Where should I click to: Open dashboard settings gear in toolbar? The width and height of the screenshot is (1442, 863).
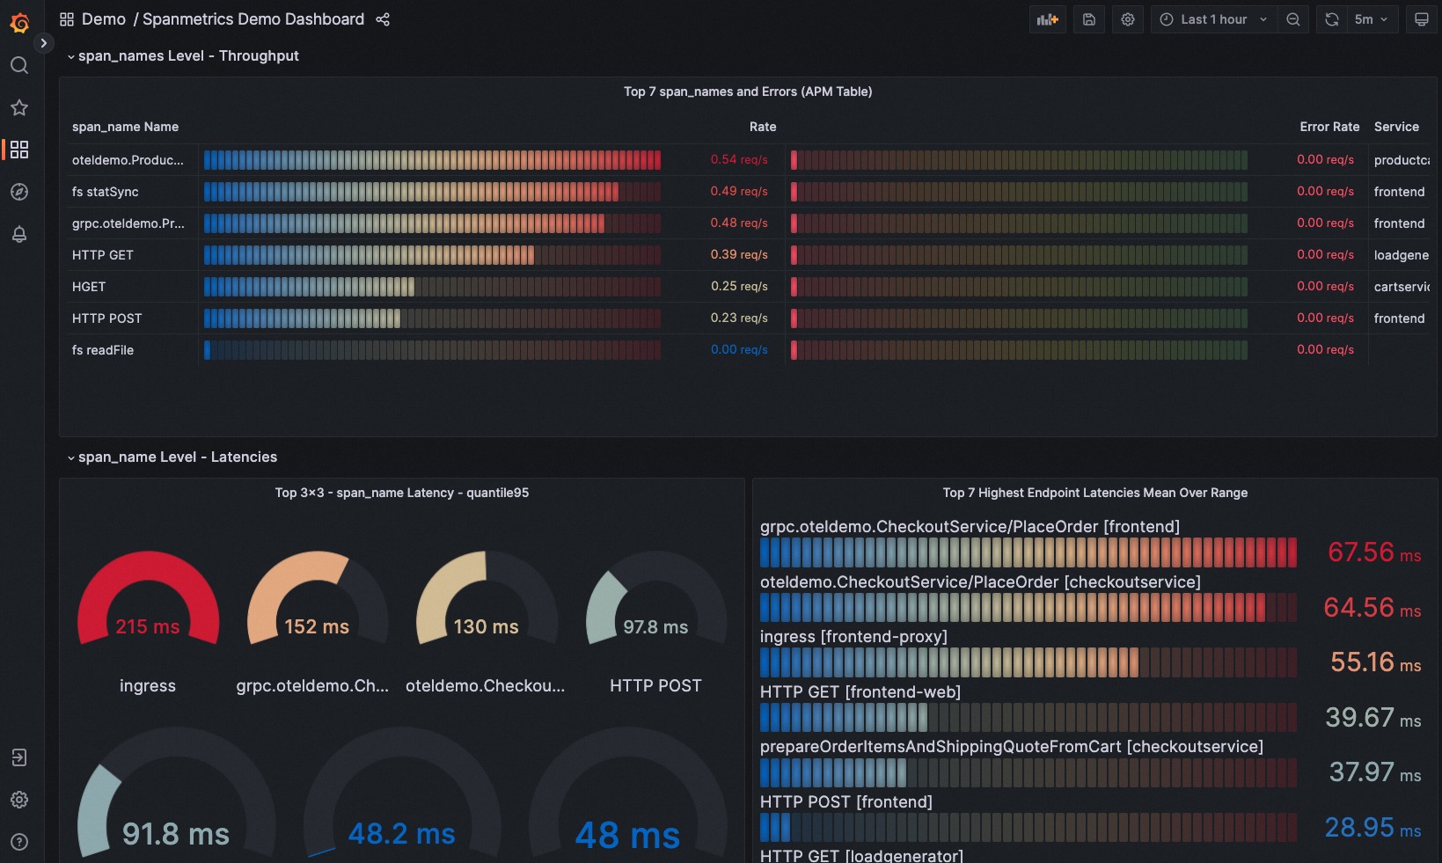click(1128, 19)
